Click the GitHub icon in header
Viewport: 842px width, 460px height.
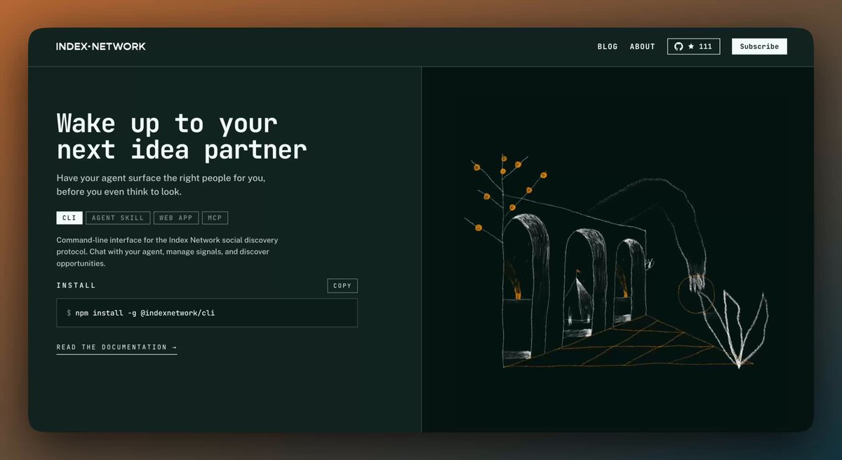(x=679, y=46)
